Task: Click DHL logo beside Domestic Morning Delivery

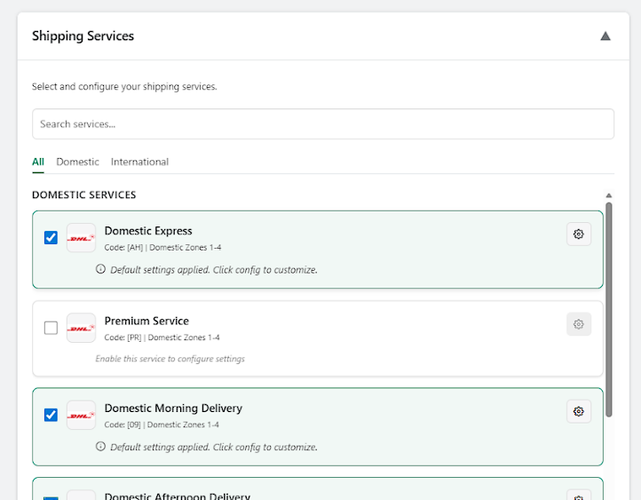Action: [81, 415]
